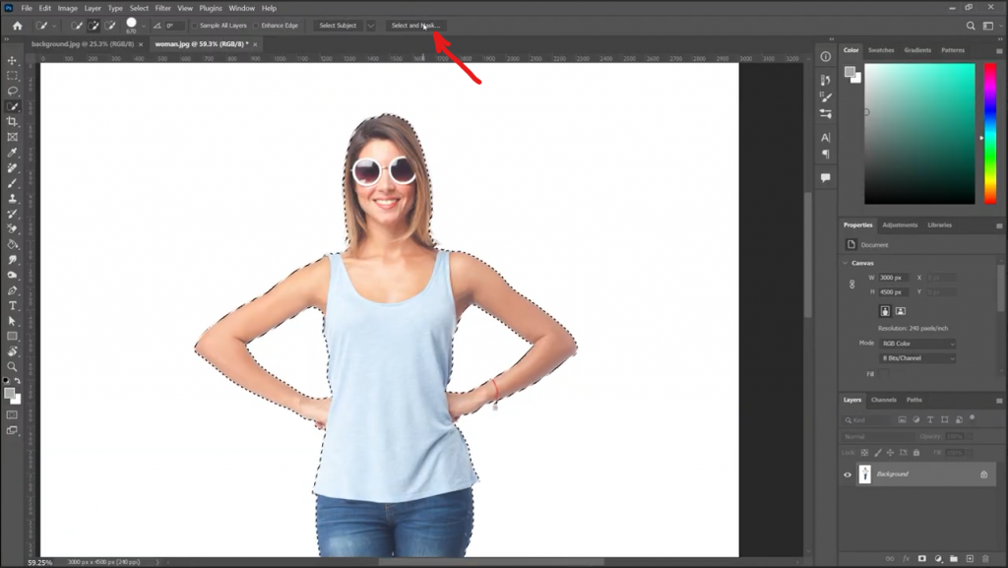Select the Spot Healing Brush tool
The width and height of the screenshot is (1008, 568).
12,167
